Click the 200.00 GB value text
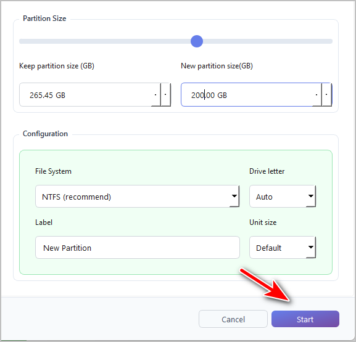 pos(209,96)
